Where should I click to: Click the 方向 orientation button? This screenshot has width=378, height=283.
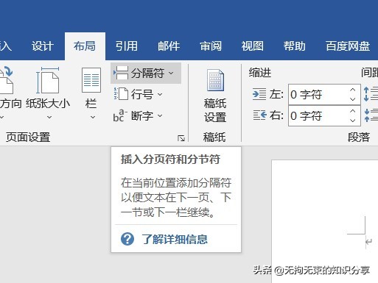point(10,93)
